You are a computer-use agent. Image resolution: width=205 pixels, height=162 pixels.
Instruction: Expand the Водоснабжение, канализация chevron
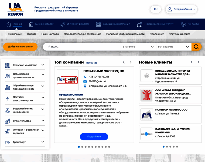point(43,109)
